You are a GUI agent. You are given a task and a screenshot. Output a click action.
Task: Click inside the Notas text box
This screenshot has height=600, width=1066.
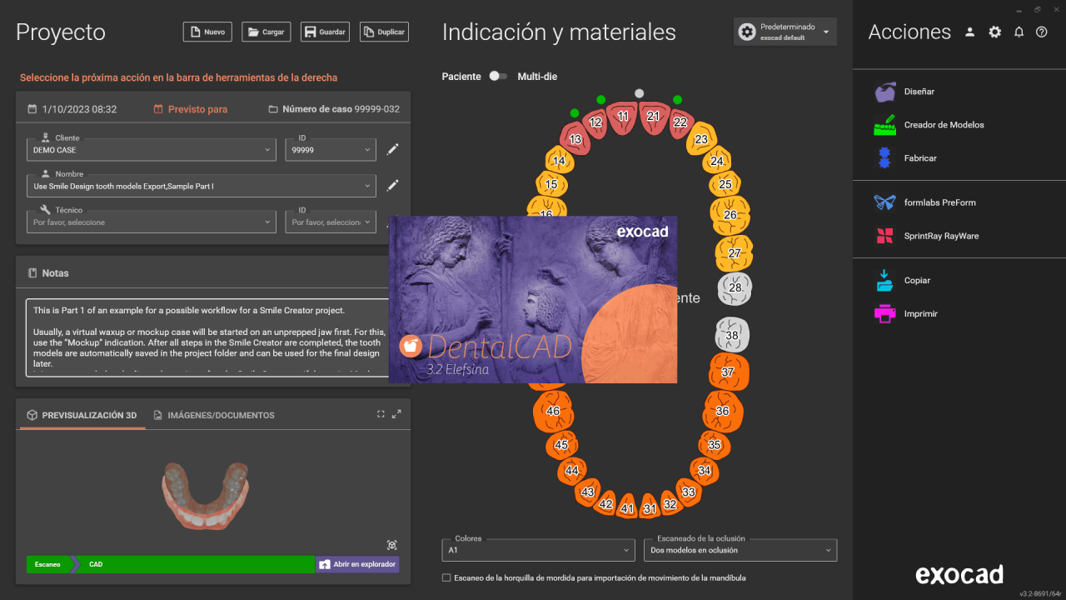click(x=208, y=337)
